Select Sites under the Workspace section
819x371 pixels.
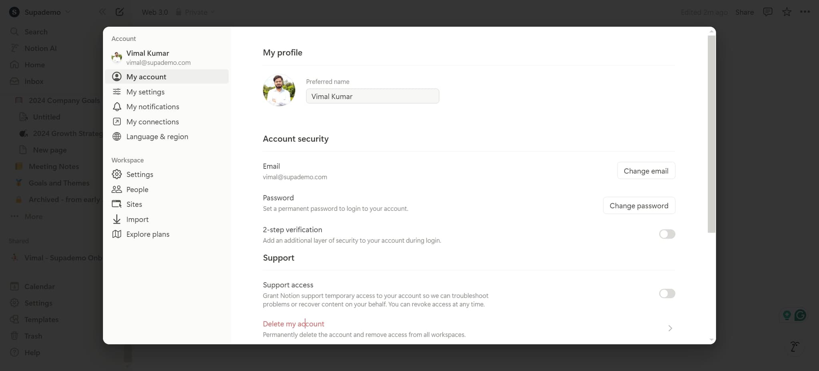coord(116,204)
